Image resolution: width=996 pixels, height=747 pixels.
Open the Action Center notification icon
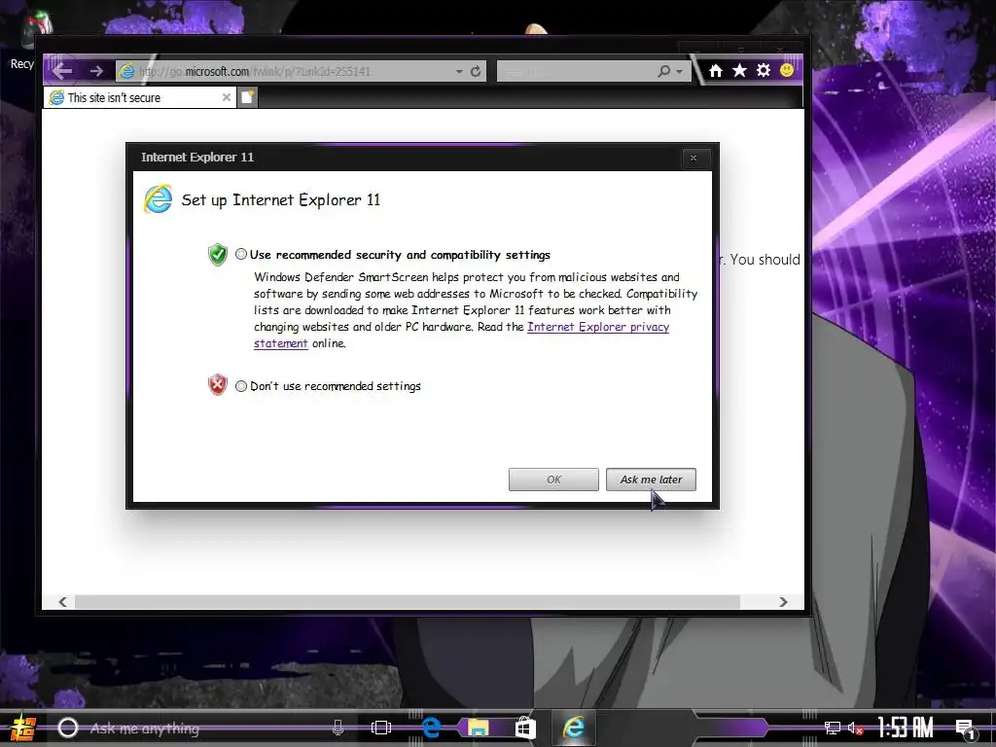point(966,729)
